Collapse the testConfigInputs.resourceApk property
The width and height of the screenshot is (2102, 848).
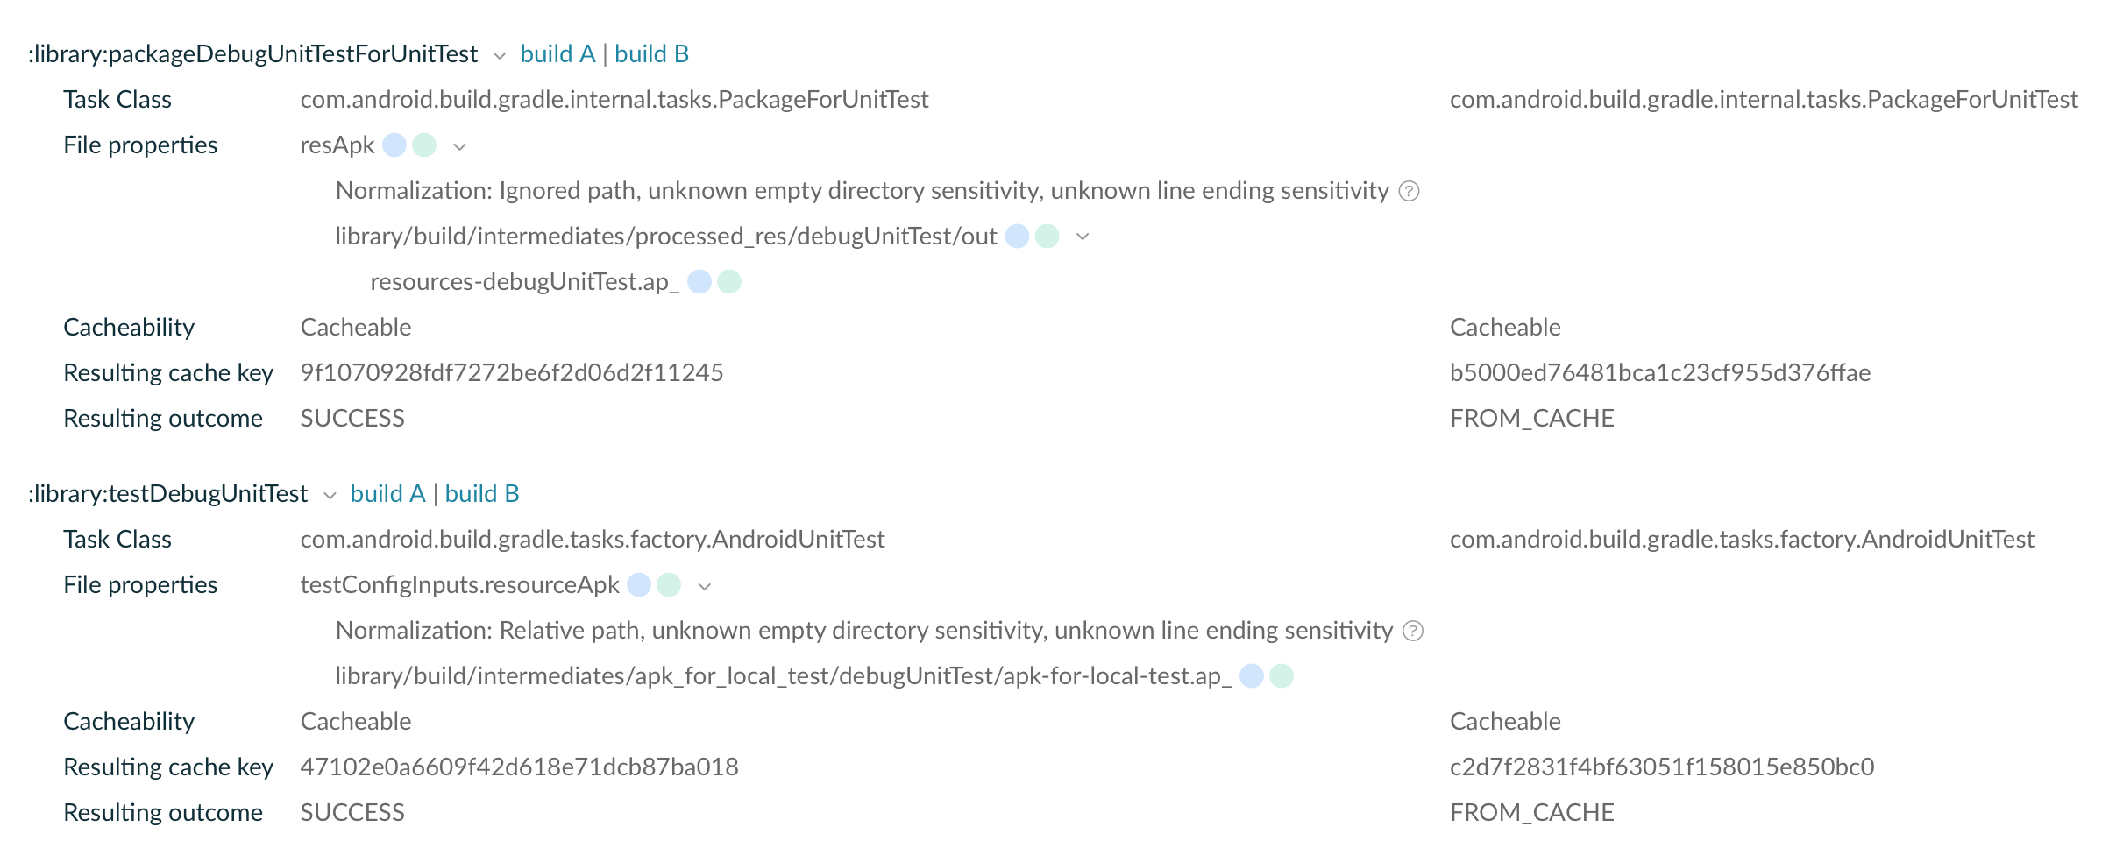(x=704, y=587)
